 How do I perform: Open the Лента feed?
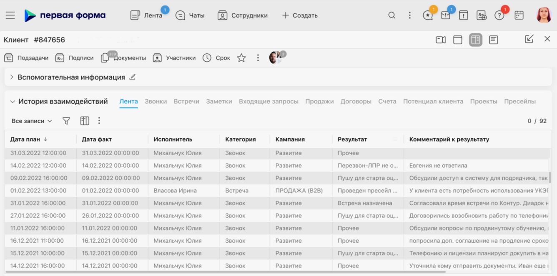tap(146, 15)
